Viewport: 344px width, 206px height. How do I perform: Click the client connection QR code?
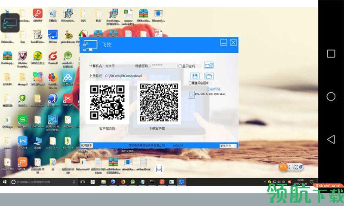coord(107,103)
